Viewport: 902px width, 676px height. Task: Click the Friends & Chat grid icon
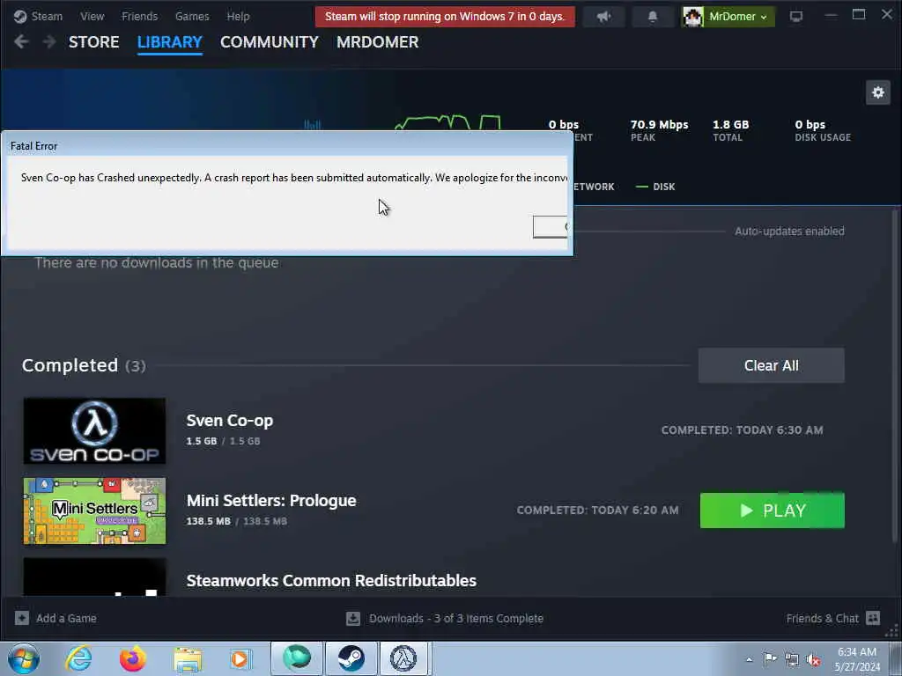point(873,618)
